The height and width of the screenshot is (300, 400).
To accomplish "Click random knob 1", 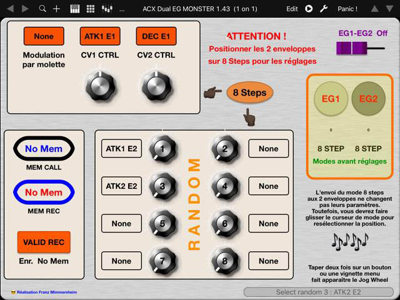I will click(162, 149).
